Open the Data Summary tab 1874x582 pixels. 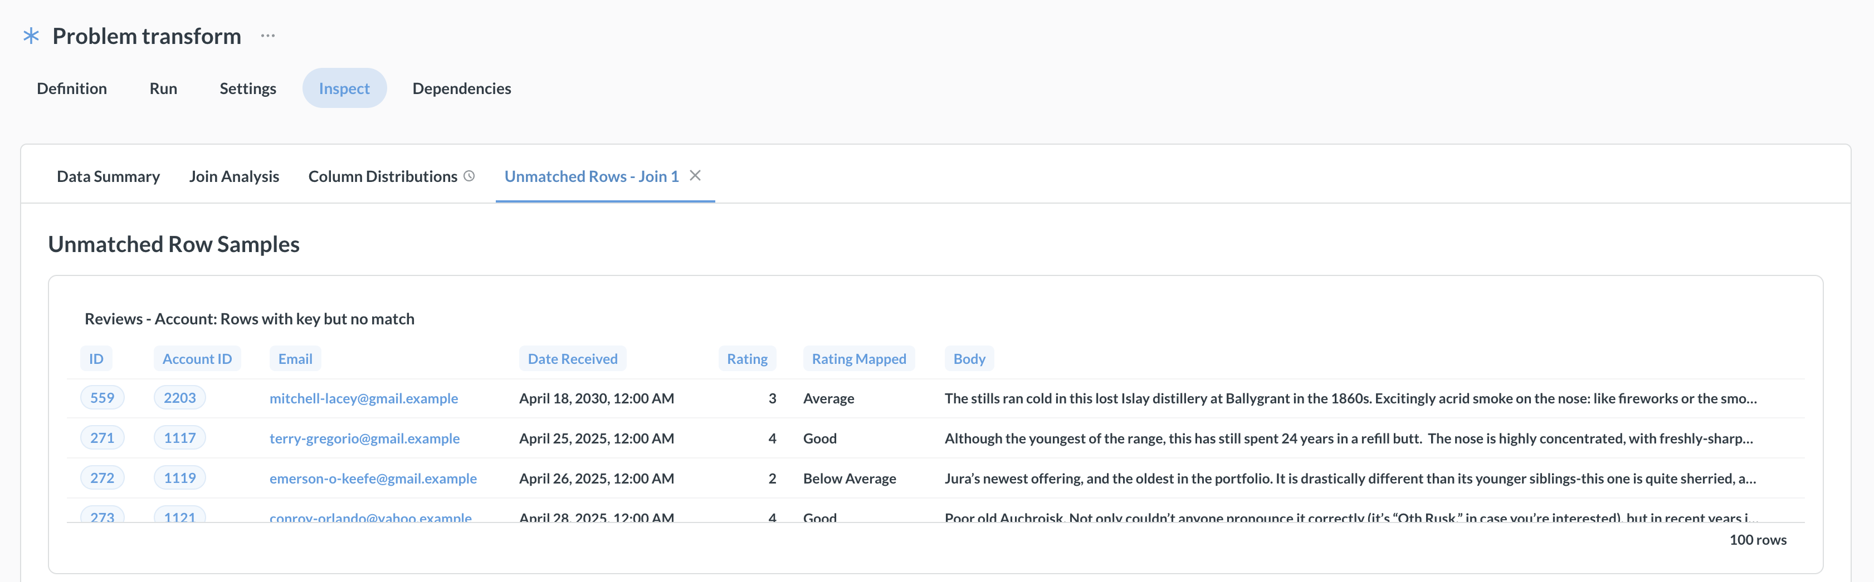pos(109,176)
